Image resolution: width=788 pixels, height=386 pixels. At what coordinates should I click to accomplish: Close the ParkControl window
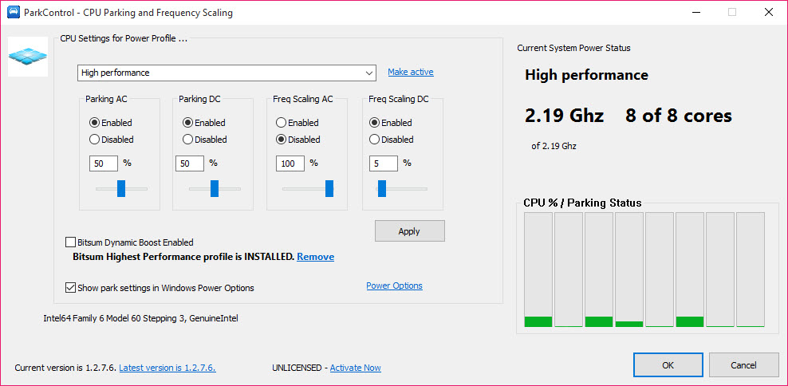768,13
